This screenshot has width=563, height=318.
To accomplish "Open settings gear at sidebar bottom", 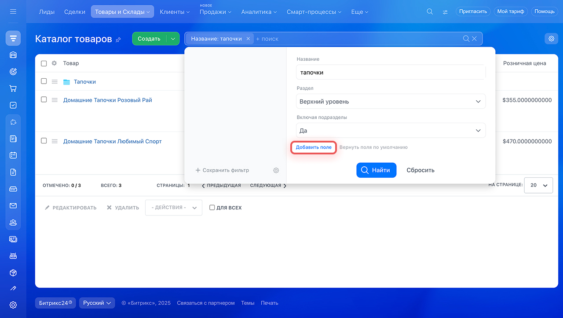I will [x=13, y=305].
